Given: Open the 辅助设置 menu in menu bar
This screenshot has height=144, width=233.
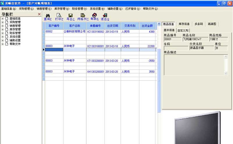Looking at the screenshot, I should tap(115, 9).
